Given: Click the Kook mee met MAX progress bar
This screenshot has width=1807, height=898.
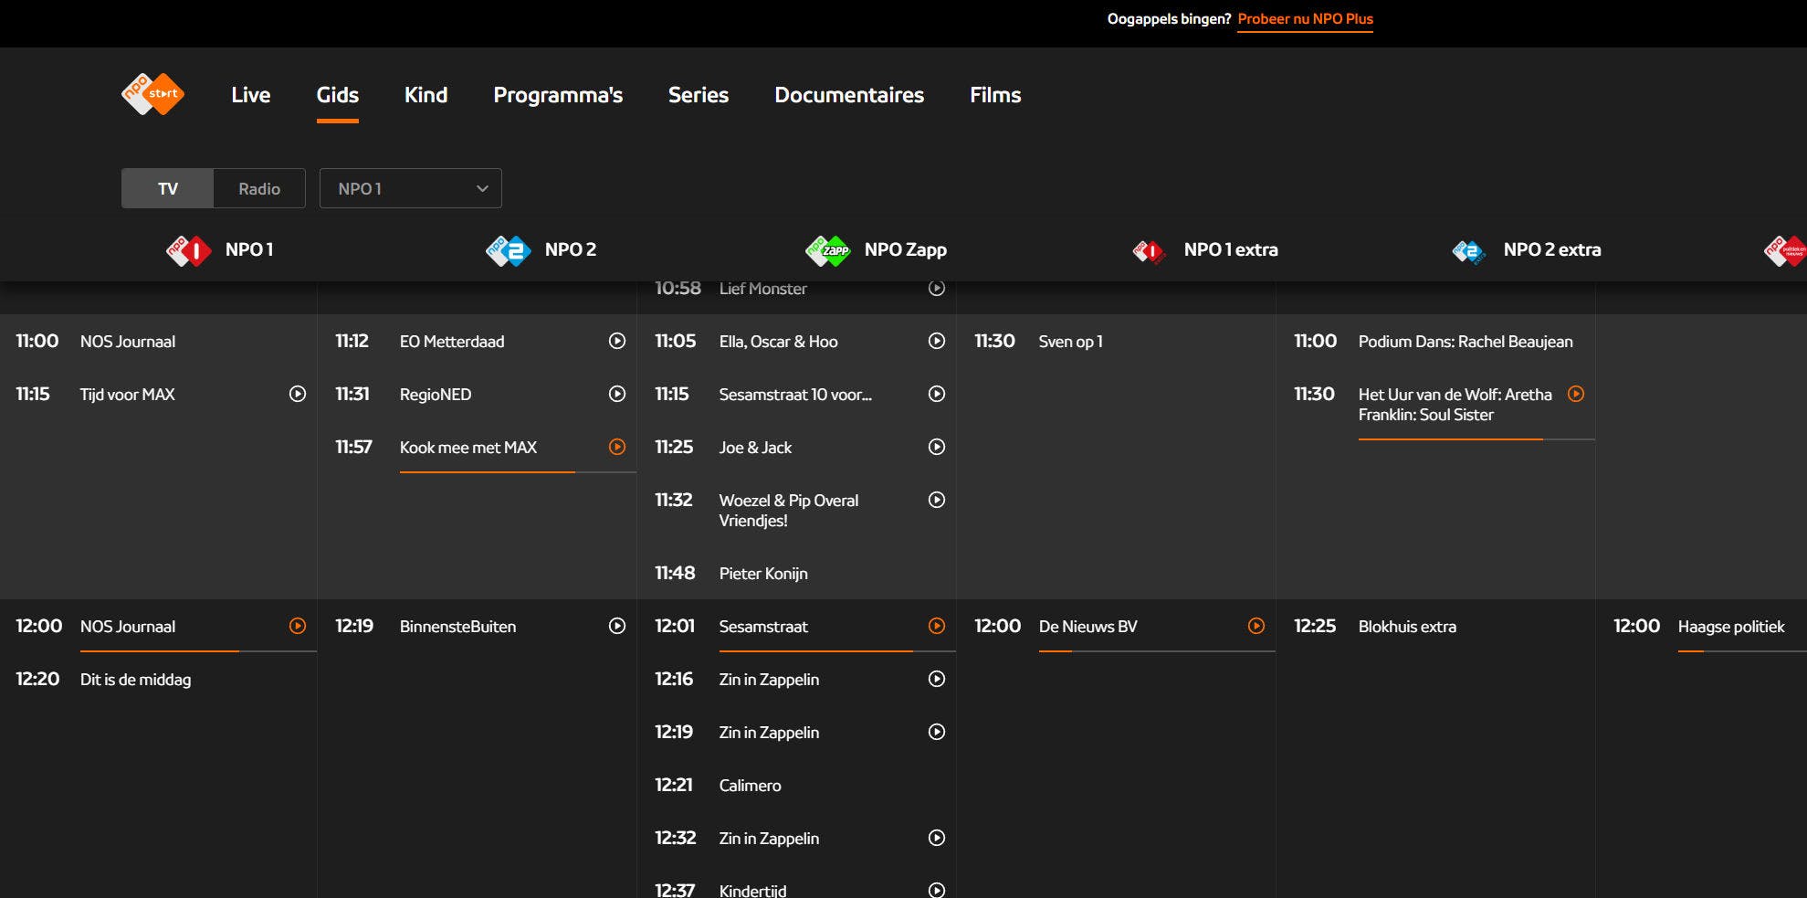Looking at the screenshot, I should pyautogui.click(x=518, y=472).
